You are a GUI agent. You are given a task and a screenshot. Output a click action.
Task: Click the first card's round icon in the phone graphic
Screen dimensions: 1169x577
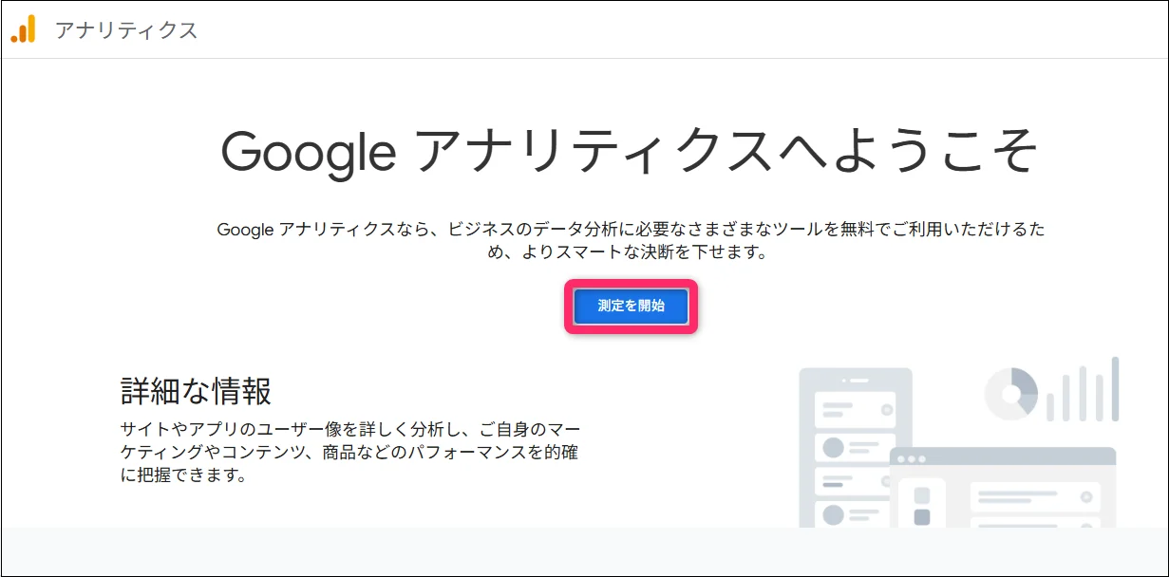click(888, 410)
